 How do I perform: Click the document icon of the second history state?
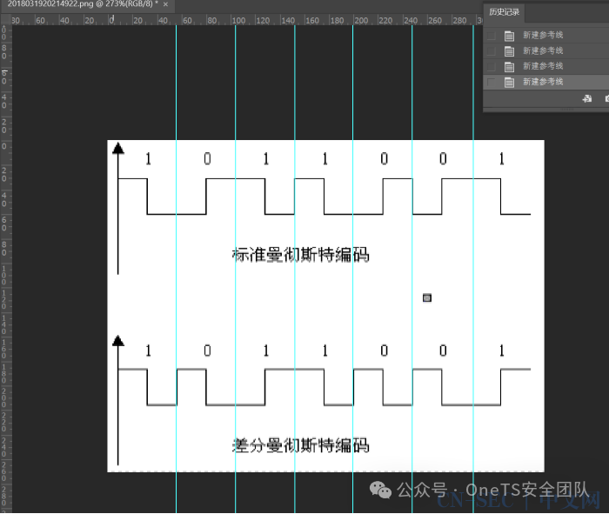pyautogui.click(x=509, y=51)
